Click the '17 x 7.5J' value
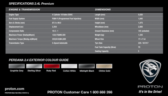This screenshot has height=96, width=168. pyautogui.click(x=142, y=39)
